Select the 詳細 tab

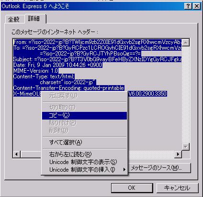tap(34, 19)
